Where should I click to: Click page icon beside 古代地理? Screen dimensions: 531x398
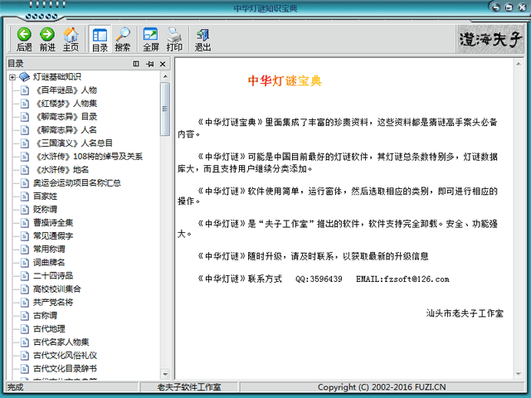coord(25,329)
